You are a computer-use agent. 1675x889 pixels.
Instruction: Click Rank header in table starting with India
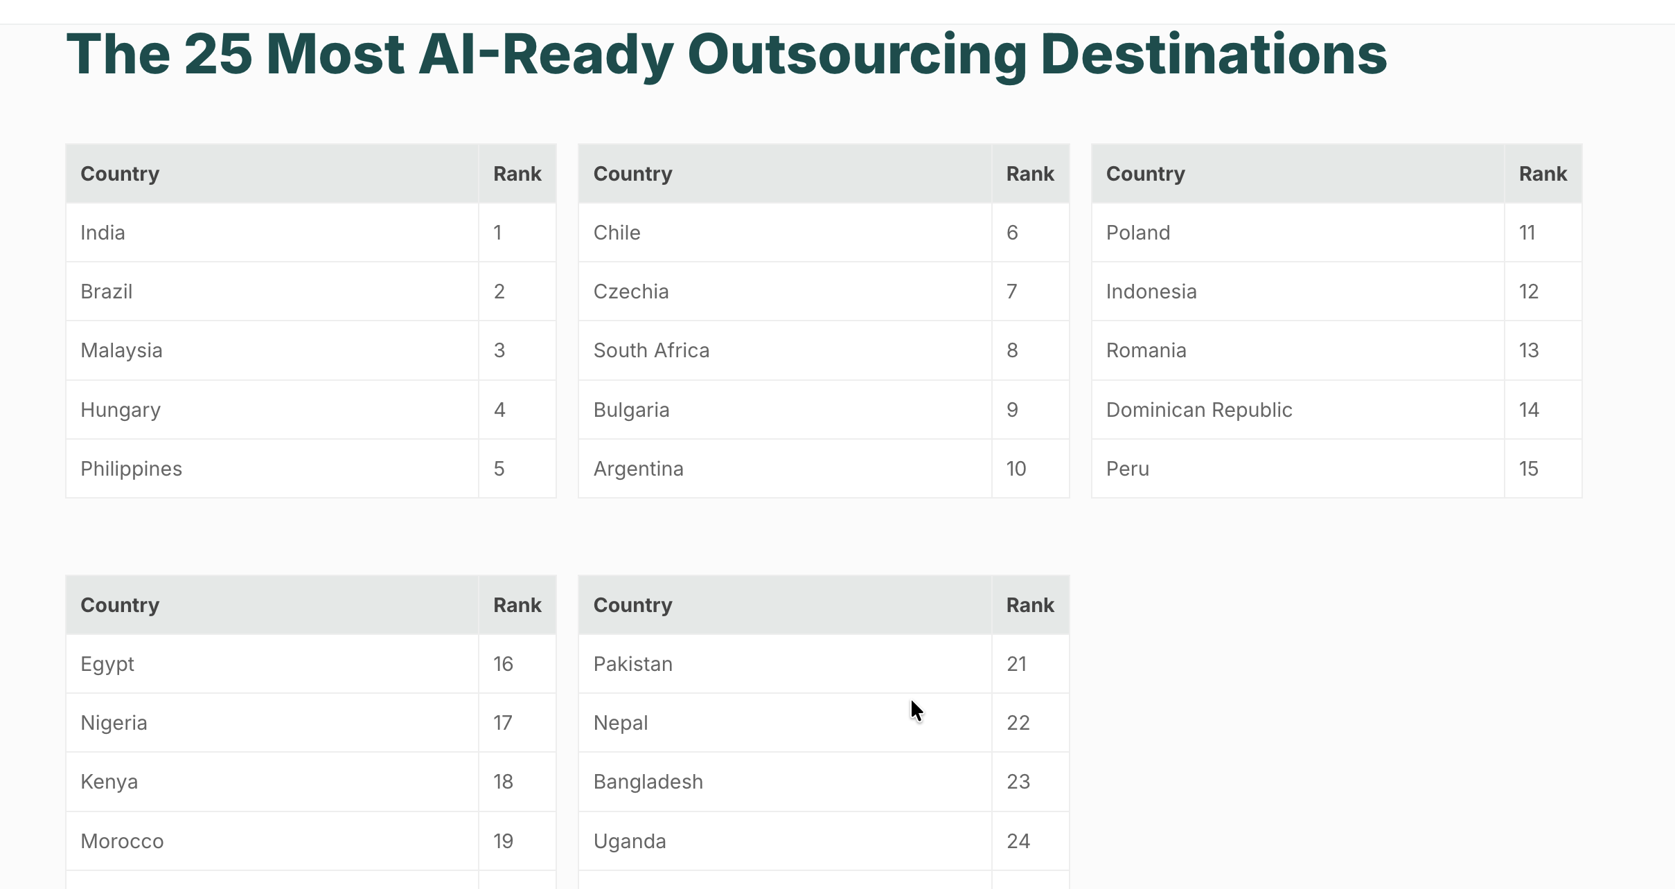point(517,174)
